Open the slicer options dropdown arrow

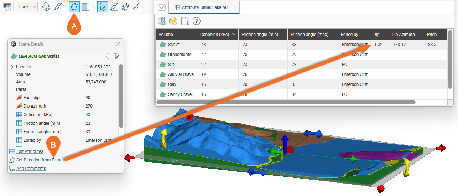(x=66, y=6)
